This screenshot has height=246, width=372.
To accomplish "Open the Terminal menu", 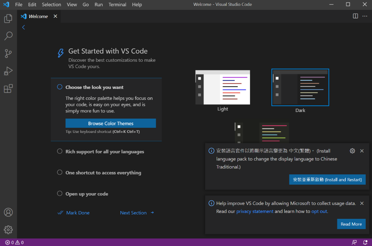I will [x=117, y=4].
